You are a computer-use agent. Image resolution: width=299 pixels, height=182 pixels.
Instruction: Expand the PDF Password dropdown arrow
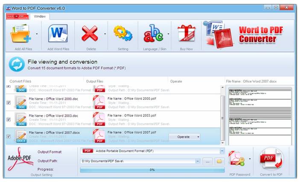pyautogui.click(x=250, y=159)
